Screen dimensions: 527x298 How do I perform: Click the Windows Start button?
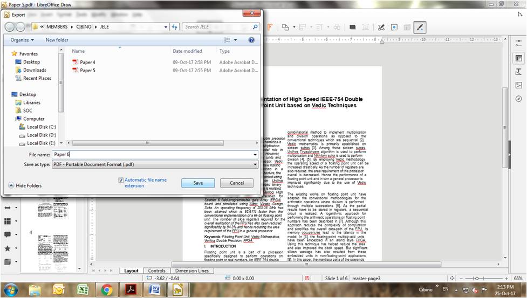(11, 289)
